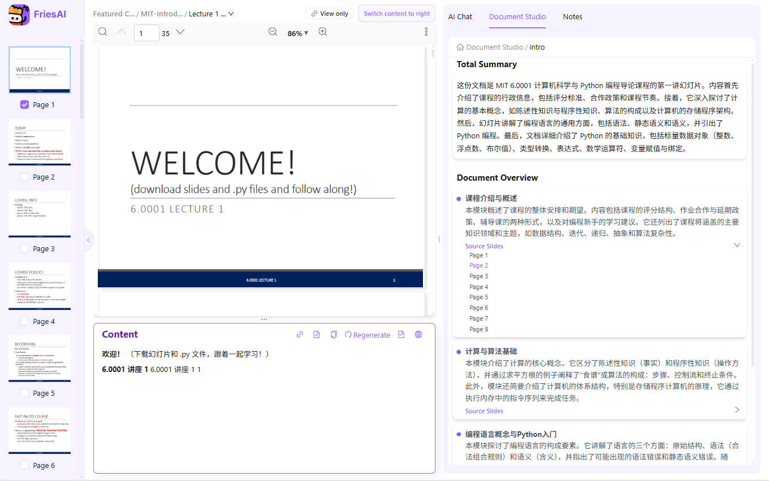
Task: Click MIT-Introd... in the breadcrumb
Action: point(162,14)
